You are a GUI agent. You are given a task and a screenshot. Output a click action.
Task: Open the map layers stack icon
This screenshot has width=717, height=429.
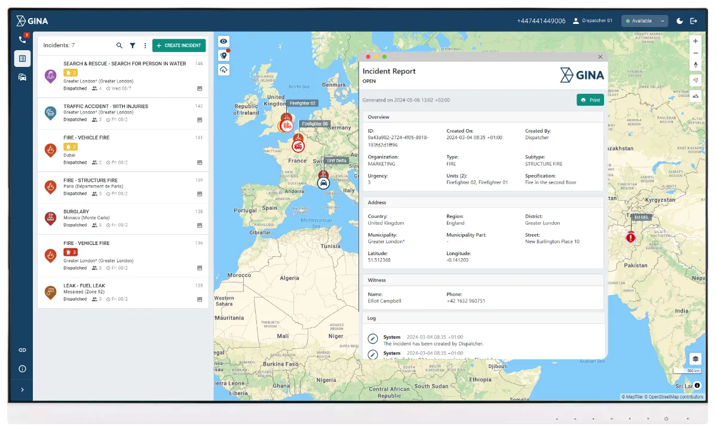(x=695, y=358)
